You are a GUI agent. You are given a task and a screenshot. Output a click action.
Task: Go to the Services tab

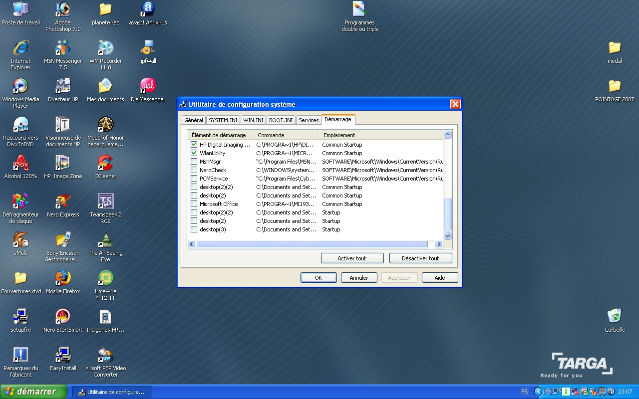coord(309,120)
